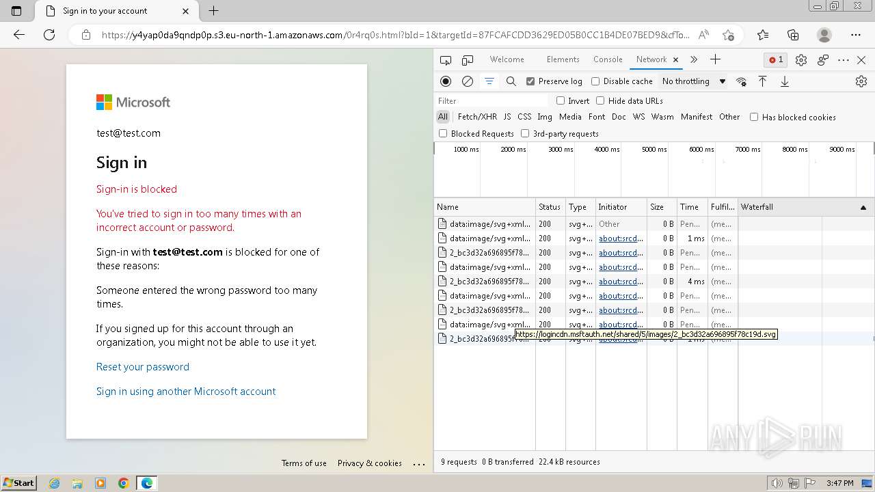Open Chrome from the taskbar
This screenshot has width=875, height=492.
(123, 483)
